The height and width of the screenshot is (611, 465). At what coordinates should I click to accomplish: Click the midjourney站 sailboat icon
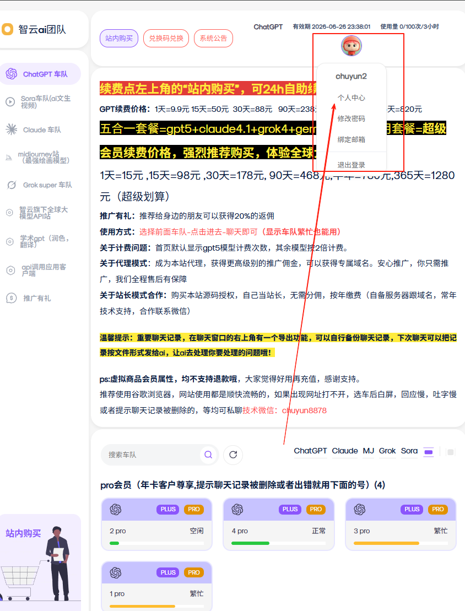coord(9,157)
